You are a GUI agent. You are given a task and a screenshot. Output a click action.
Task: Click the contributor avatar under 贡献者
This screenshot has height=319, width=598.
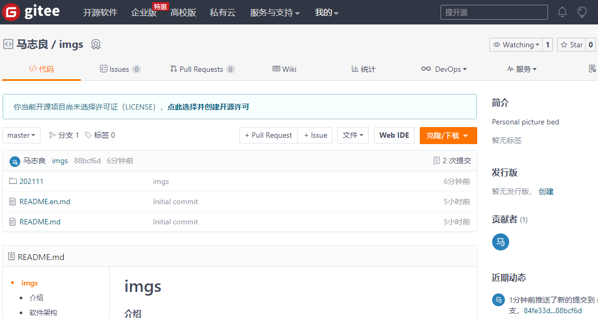coord(500,242)
